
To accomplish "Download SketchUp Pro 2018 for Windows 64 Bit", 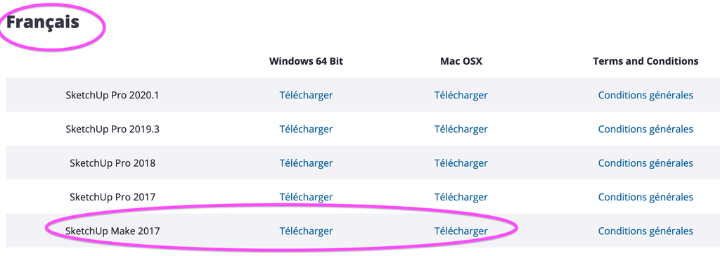I will pos(306,162).
